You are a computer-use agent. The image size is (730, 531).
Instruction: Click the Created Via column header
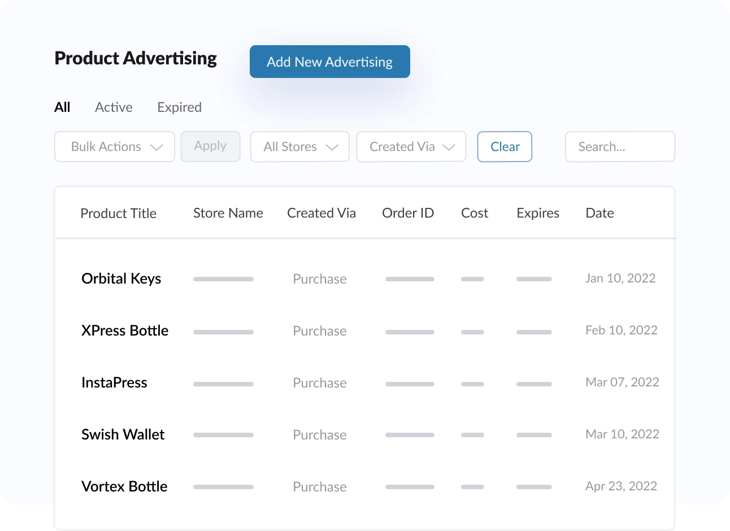coord(321,213)
